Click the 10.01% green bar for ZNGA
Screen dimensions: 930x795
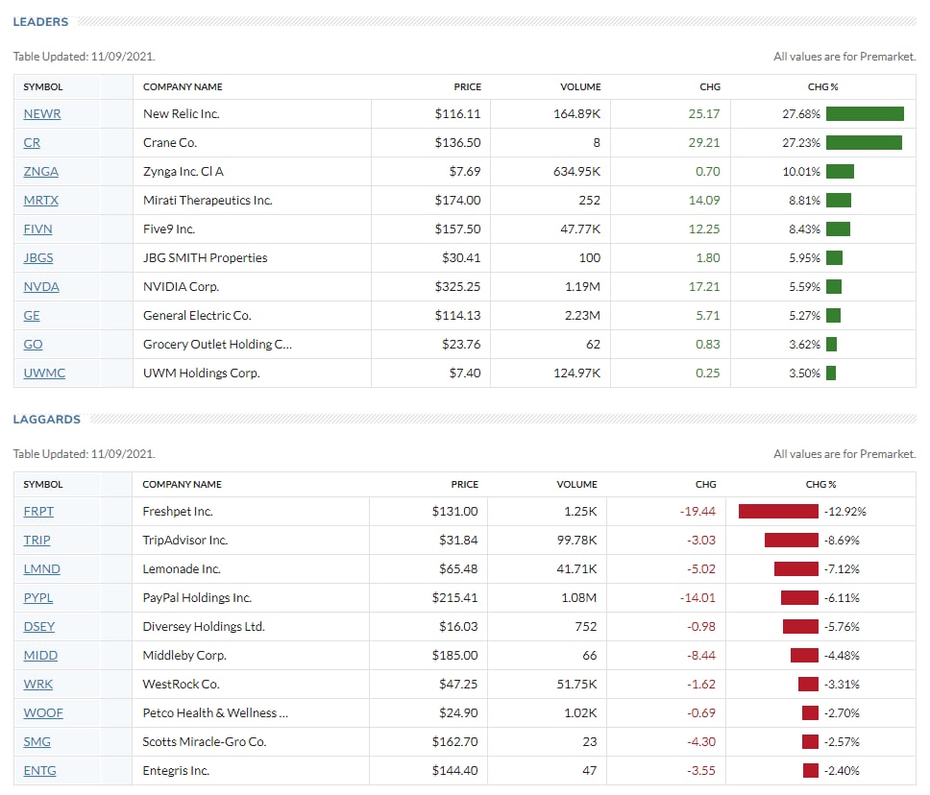[840, 171]
